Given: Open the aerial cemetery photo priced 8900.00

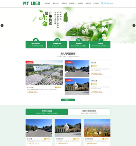Looking at the screenshot, I should tap(44, 73).
